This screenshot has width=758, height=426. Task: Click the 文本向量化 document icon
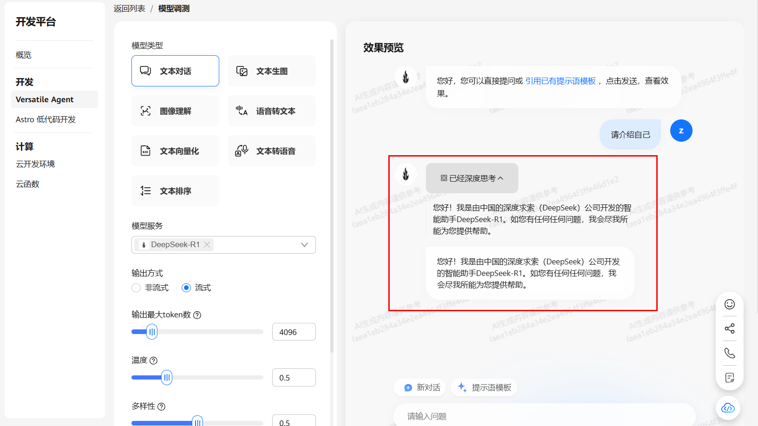145,151
